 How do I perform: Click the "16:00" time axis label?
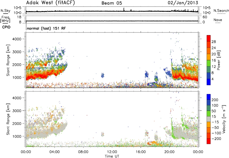pyautogui.click(x=141, y=152)
